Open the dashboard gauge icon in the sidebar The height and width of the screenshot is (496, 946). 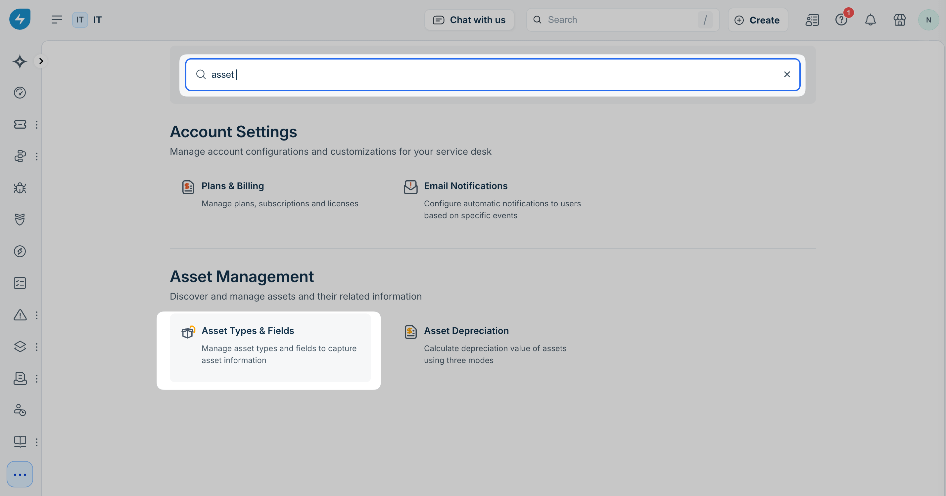pyautogui.click(x=20, y=93)
